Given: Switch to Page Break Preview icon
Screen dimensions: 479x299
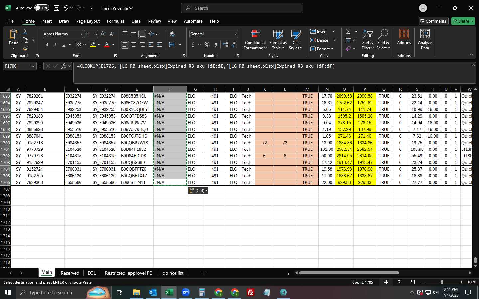Looking at the screenshot, I should pos(412,282).
